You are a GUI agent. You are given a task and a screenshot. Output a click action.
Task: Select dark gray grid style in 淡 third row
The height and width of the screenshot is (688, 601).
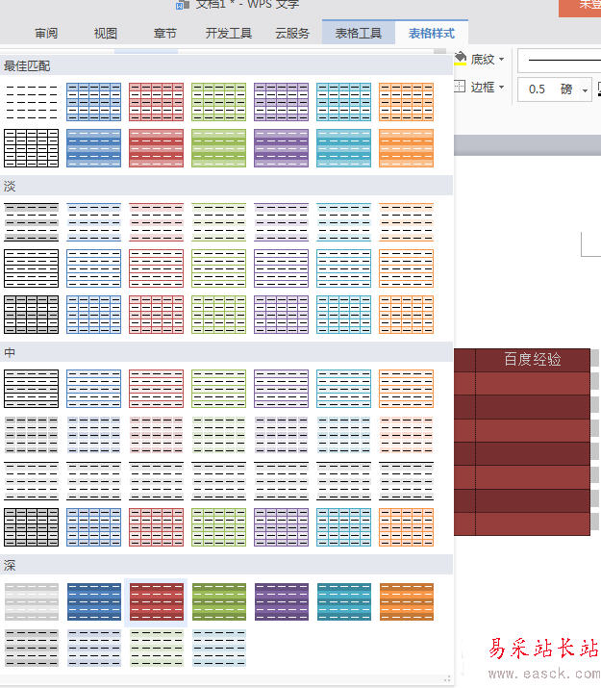tap(31, 315)
